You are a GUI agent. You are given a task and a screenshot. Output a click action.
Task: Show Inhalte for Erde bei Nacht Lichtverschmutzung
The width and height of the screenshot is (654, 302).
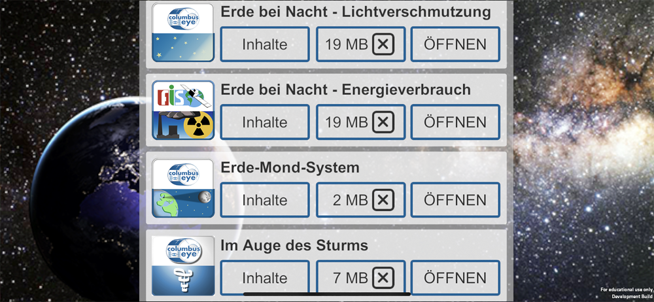[x=265, y=44]
